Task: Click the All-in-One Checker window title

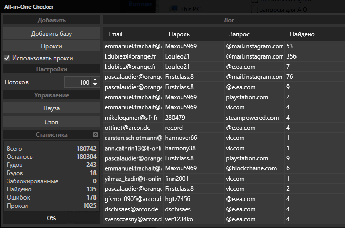Action: point(29,7)
